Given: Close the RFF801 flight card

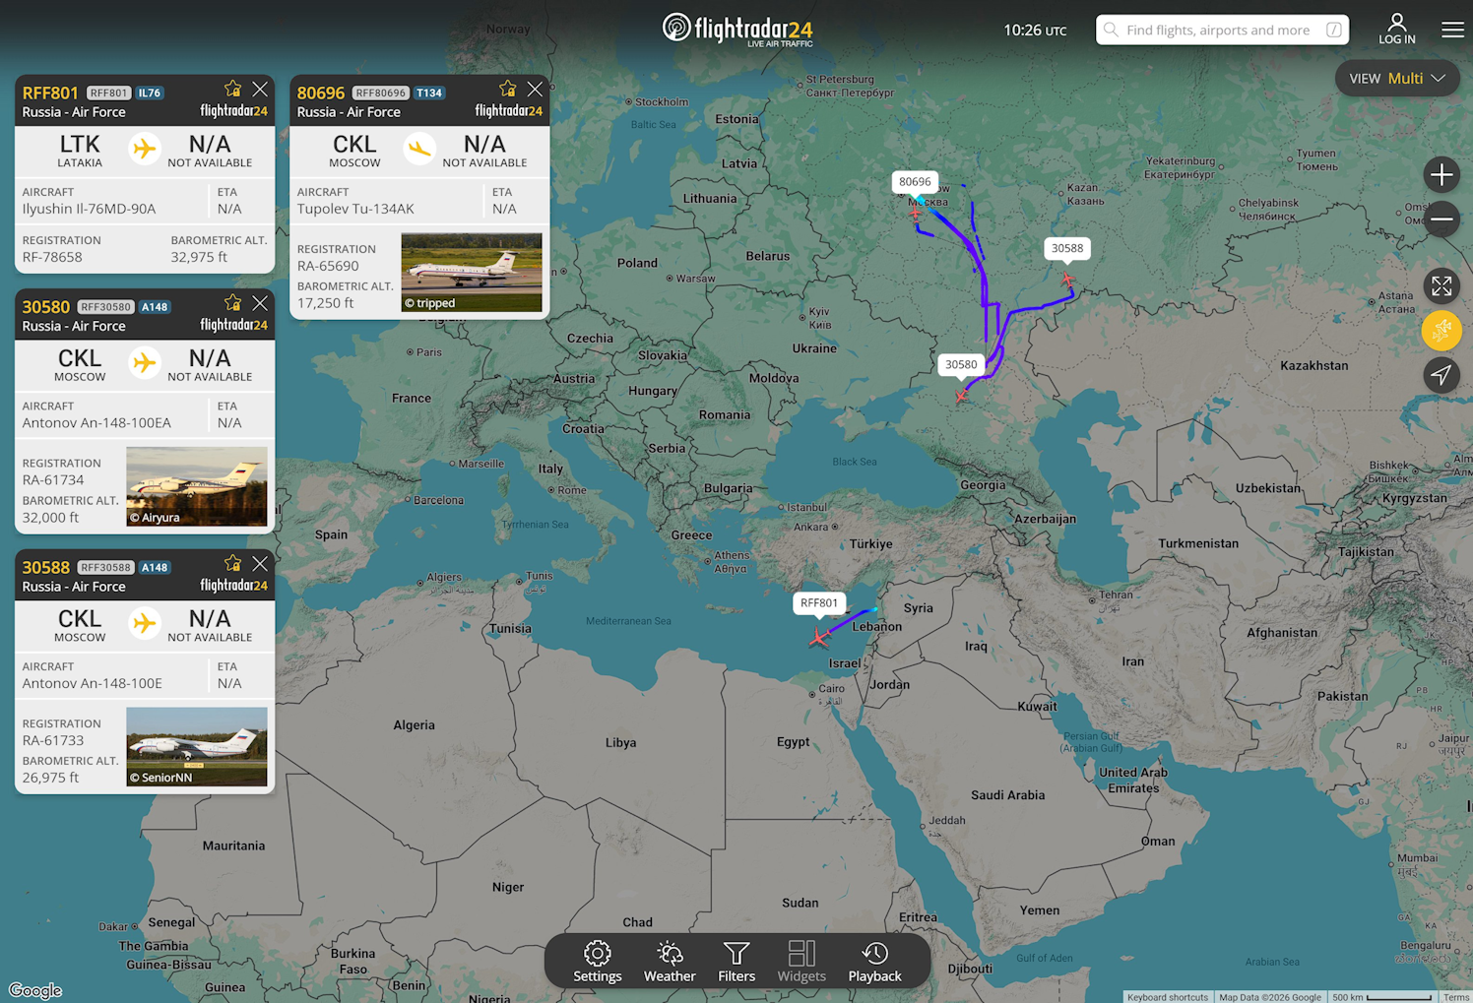Looking at the screenshot, I should coord(260,89).
